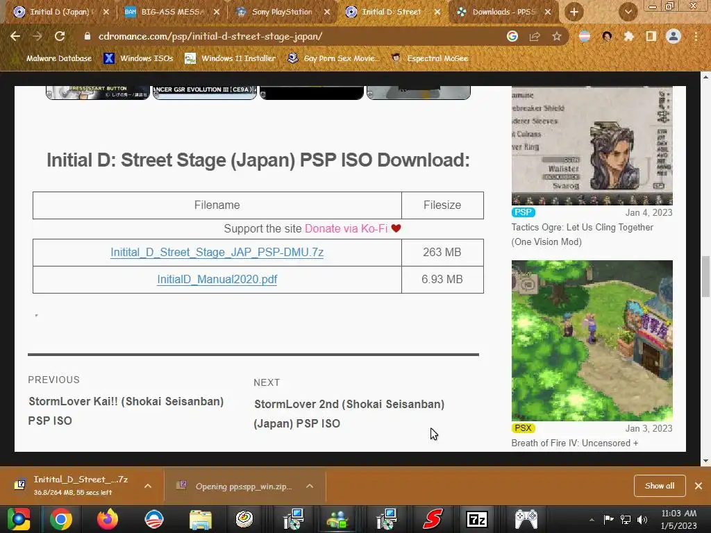Click the scroll up arrow of the page
711x533 pixels.
(705, 76)
